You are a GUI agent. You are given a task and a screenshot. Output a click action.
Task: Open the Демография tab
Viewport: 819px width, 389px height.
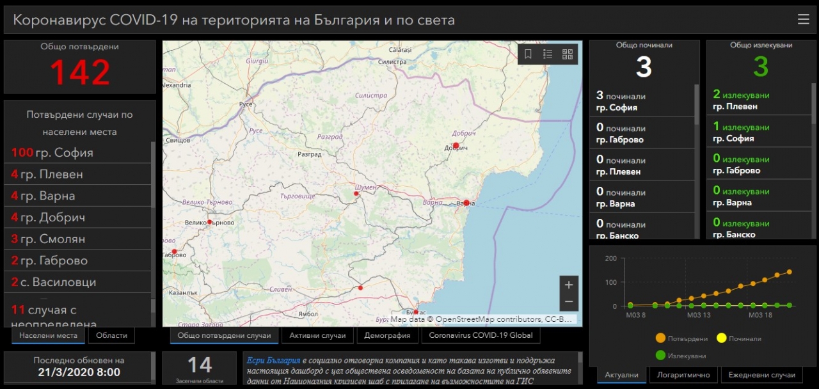coord(388,335)
